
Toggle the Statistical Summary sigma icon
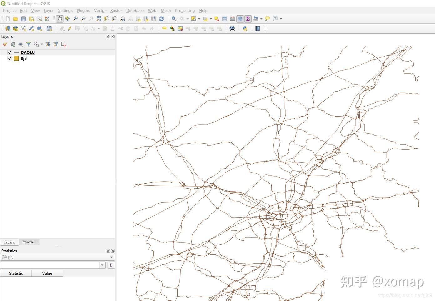[x=248, y=19]
